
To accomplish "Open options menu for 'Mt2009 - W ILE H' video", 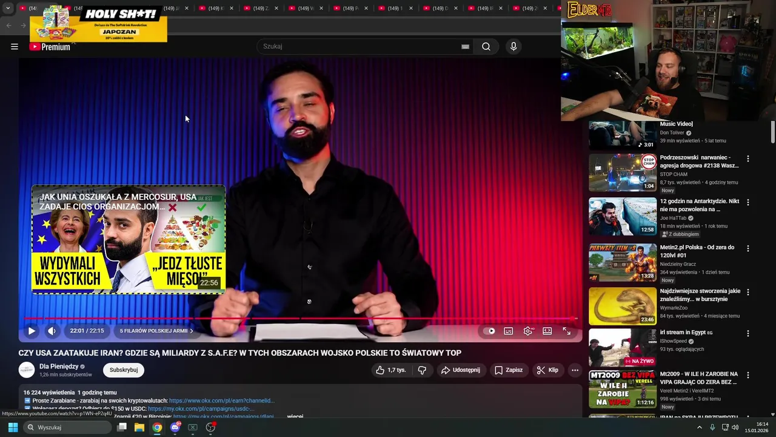I will coord(748,375).
